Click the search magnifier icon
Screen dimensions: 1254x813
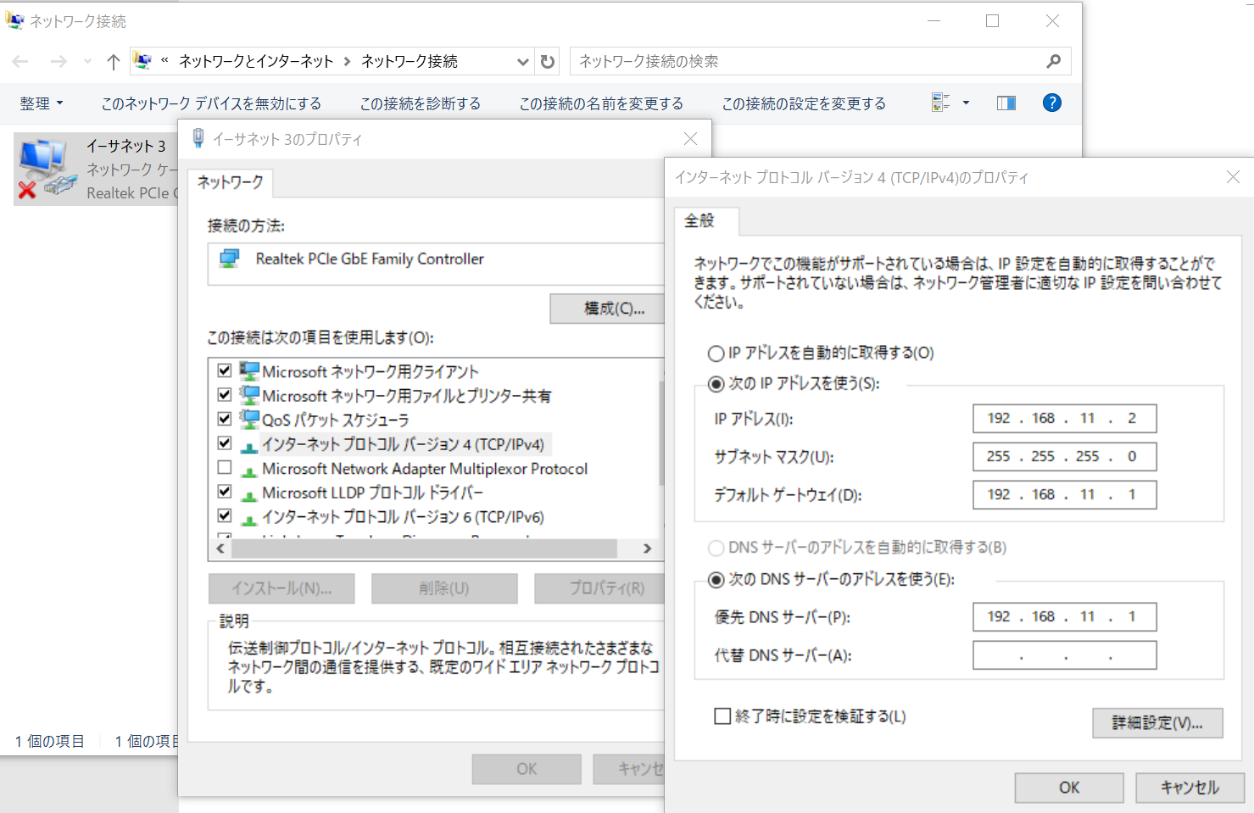tap(1053, 61)
